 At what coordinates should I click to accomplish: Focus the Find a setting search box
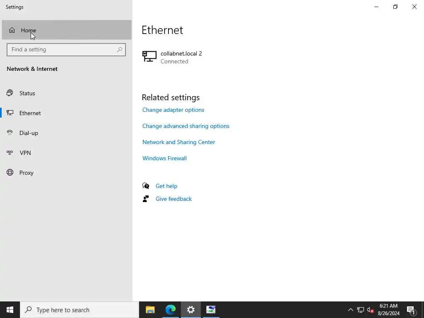[66, 50]
